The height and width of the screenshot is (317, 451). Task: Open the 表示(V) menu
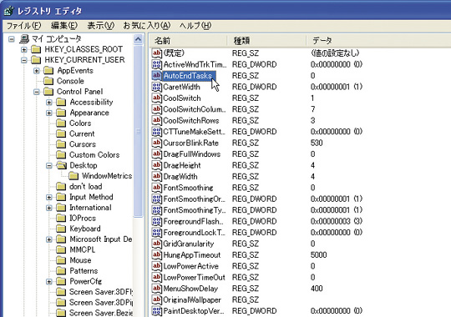click(101, 26)
